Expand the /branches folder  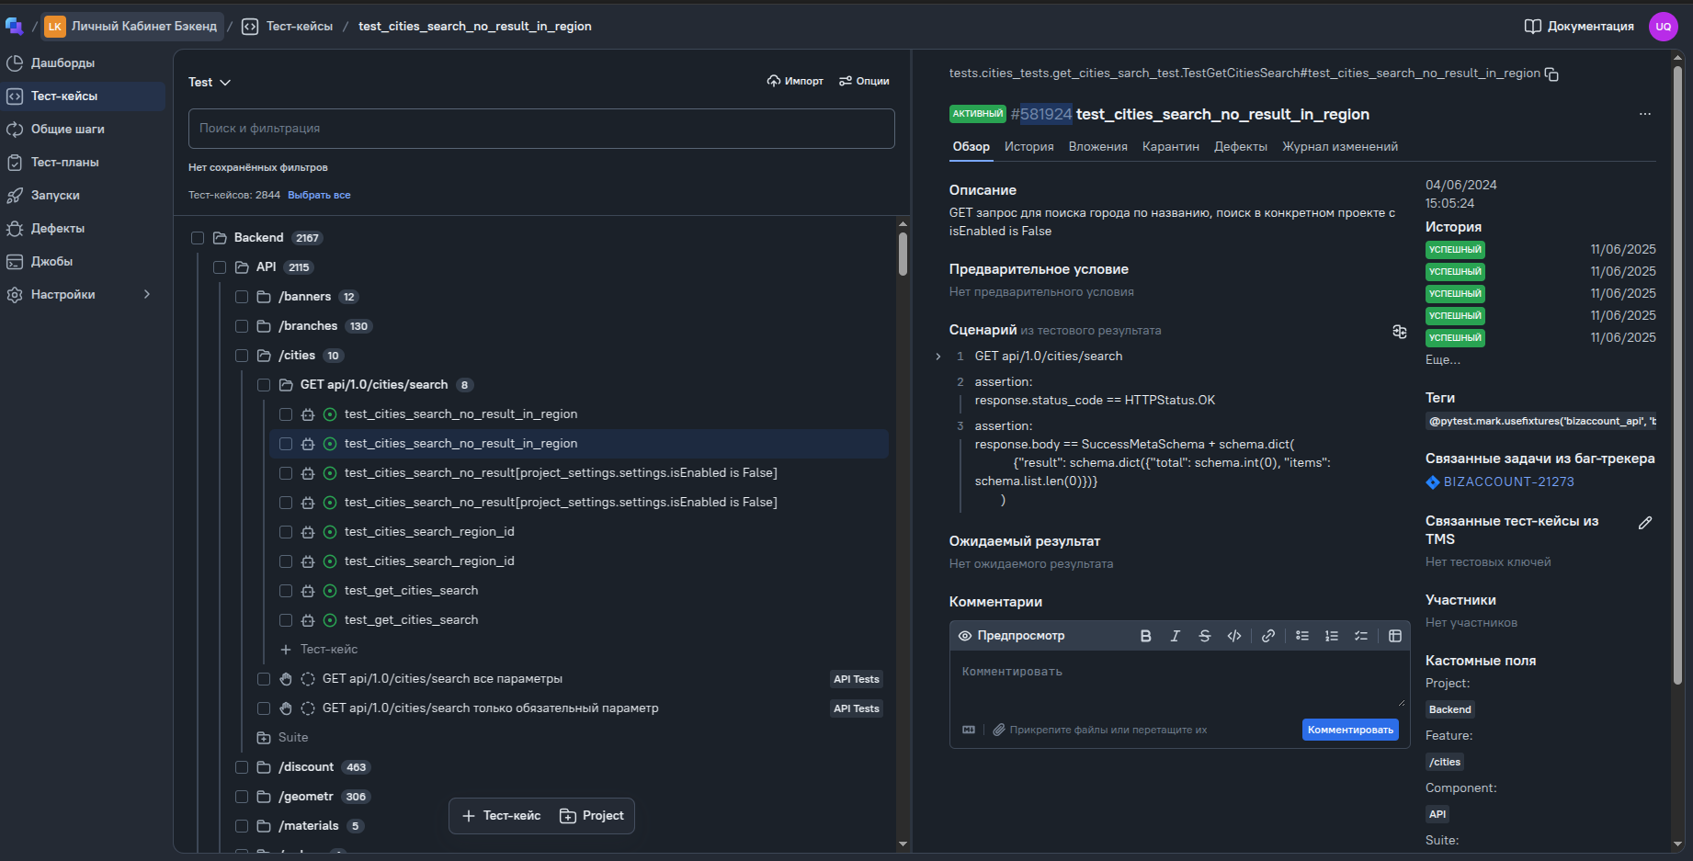point(264,326)
